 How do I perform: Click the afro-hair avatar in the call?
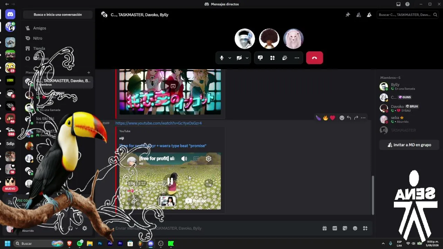click(x=269, y=39)
